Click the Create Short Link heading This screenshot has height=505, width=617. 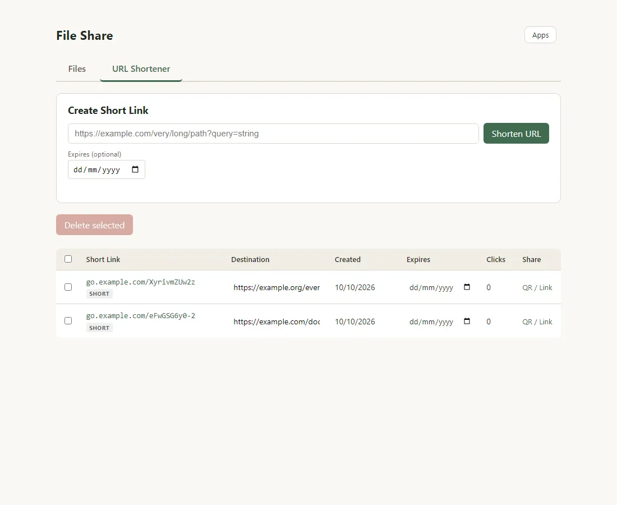tap(108, 110)
